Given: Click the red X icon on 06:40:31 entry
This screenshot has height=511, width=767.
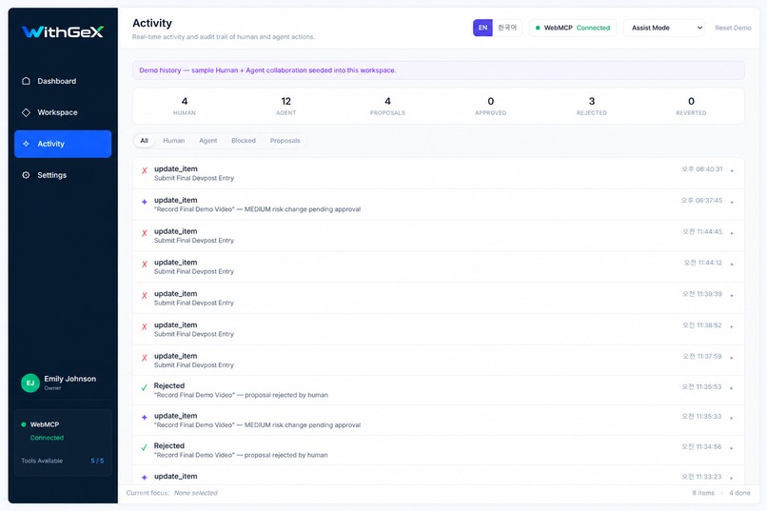Looking at the screenshot, I should (x=145, y=170).
